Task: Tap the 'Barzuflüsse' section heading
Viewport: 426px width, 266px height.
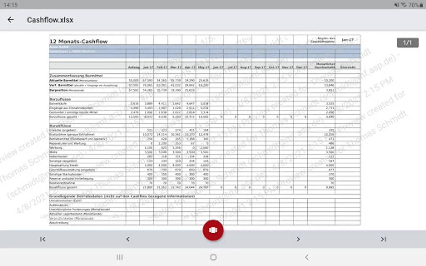Action: (x=60, y=99)
